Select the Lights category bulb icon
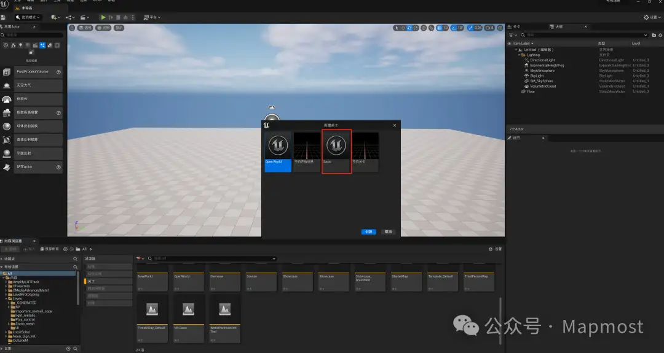 point(20,45)
